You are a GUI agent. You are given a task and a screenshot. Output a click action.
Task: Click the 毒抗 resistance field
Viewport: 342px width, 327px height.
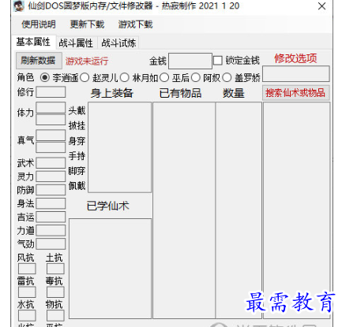(55, 292)
